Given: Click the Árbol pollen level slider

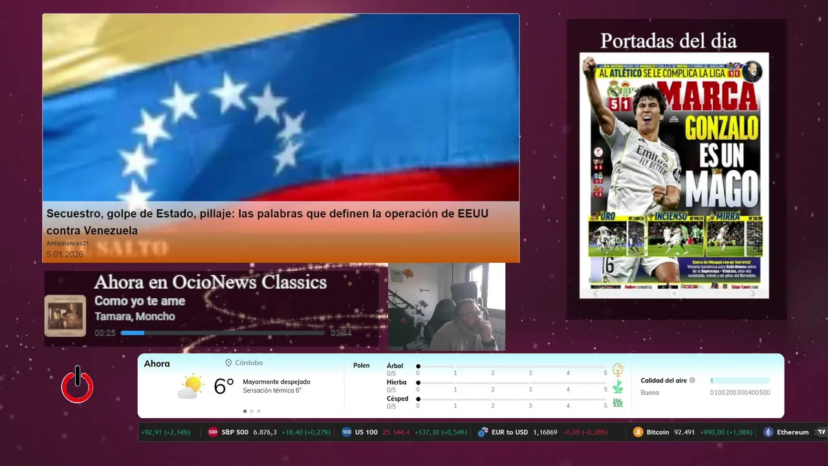Looking at the screenshot, I should click(x=512, y=366).
